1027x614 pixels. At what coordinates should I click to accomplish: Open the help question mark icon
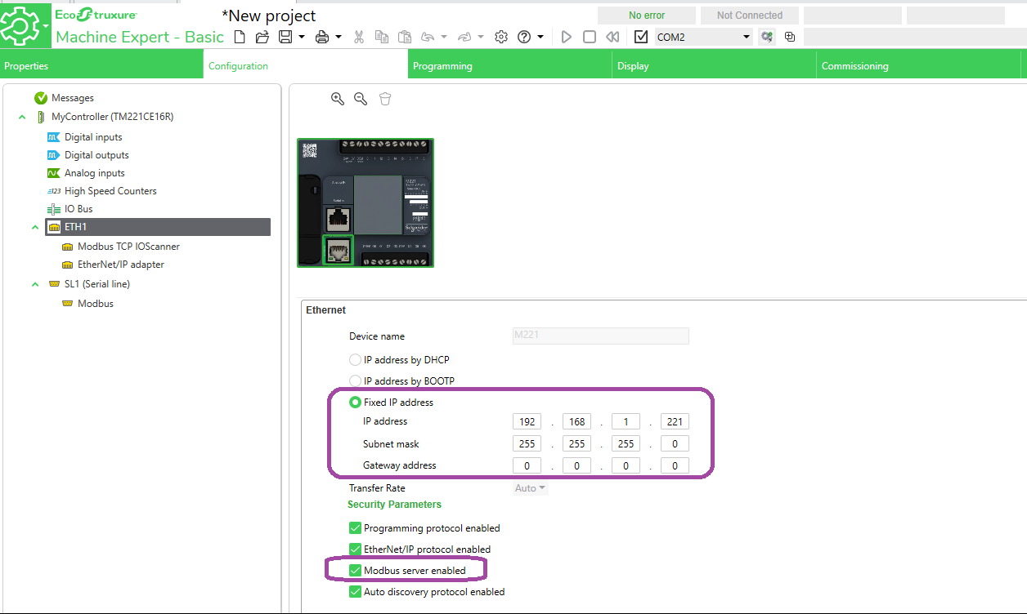point(525,37)
